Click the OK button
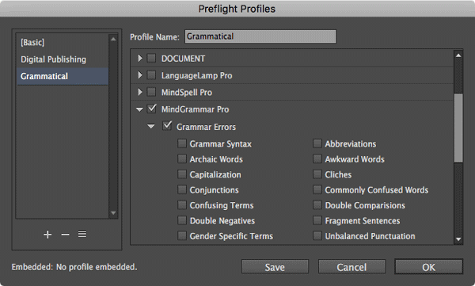The image size is (475, 286). [428, 267]
